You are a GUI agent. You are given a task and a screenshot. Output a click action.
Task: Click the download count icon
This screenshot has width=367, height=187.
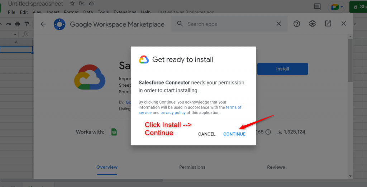280,132
